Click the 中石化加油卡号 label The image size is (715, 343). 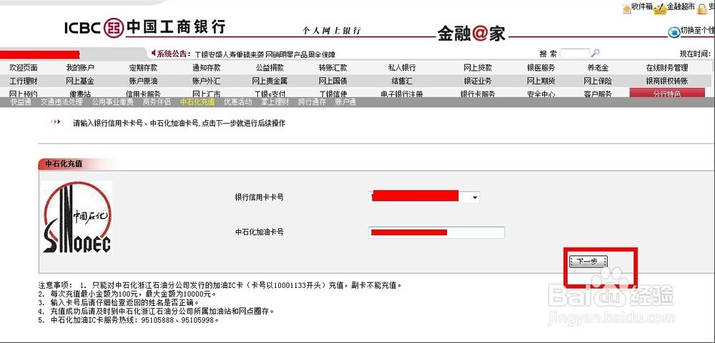259,232
